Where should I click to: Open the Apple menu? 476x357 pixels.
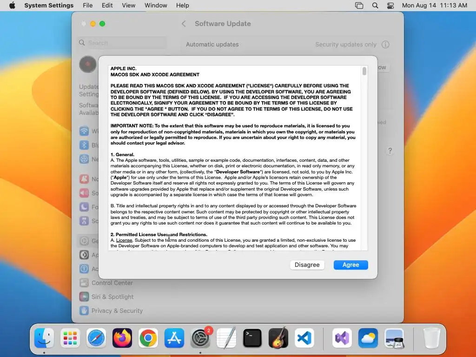click(x=12, y=6)
